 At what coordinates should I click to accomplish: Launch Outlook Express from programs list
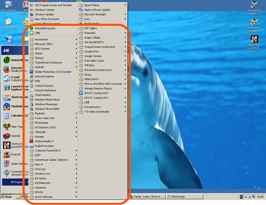[53, 86]
